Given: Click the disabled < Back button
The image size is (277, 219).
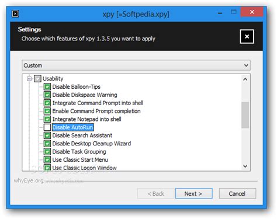Looking at the screenshot, I should (x=155, y=193).
